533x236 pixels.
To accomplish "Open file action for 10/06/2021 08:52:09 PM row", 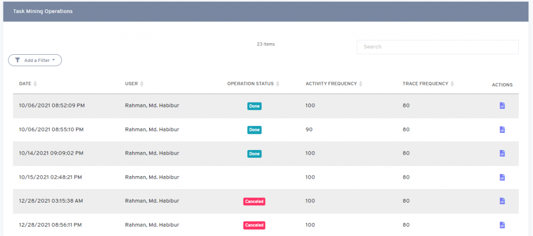I will [502, 106].
